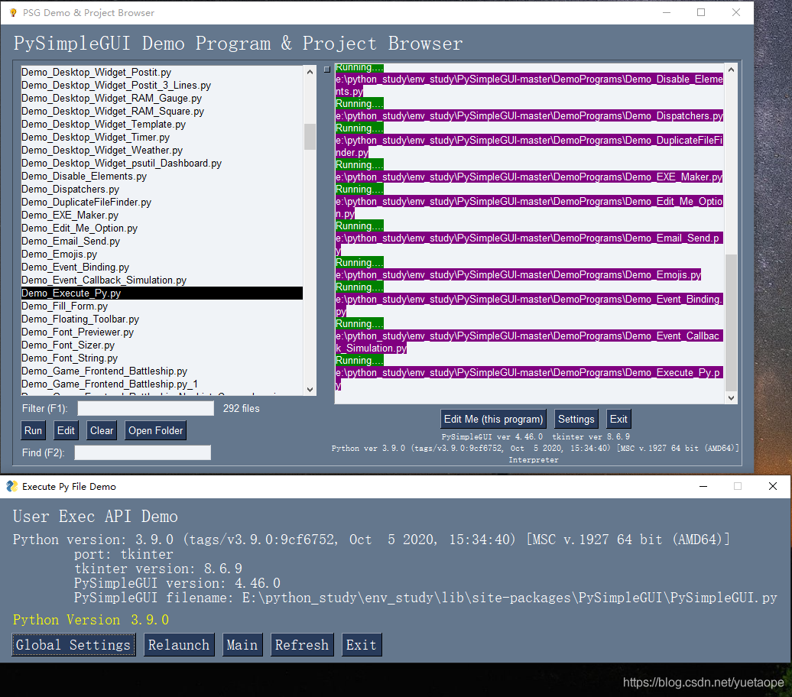Click the Run button
The image size is (792, 697).
click(x=34, y=430)
